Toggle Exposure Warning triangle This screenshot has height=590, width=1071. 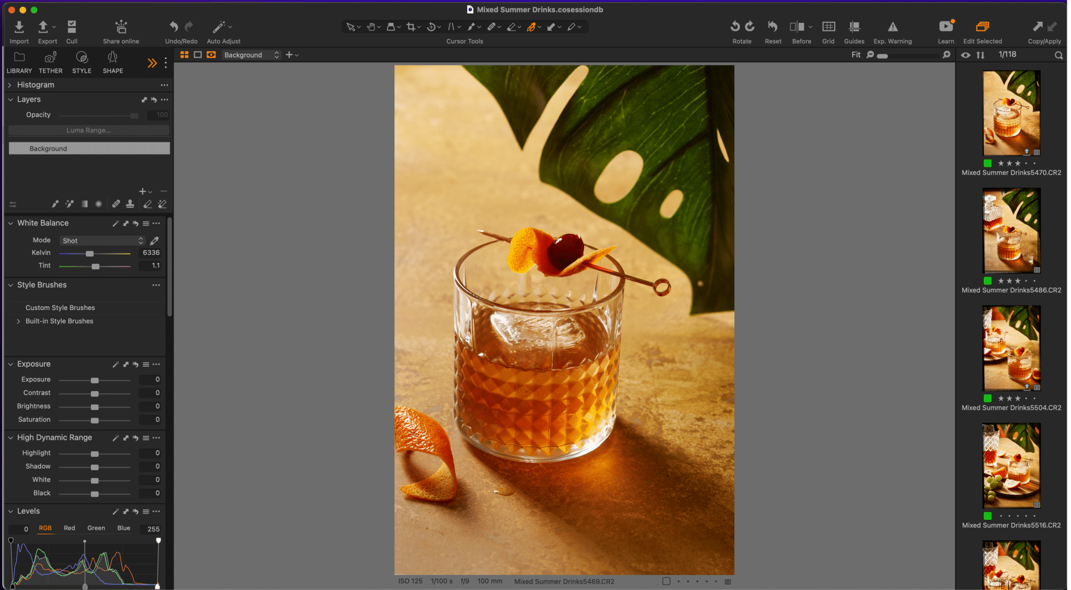[x=893, y=27]
